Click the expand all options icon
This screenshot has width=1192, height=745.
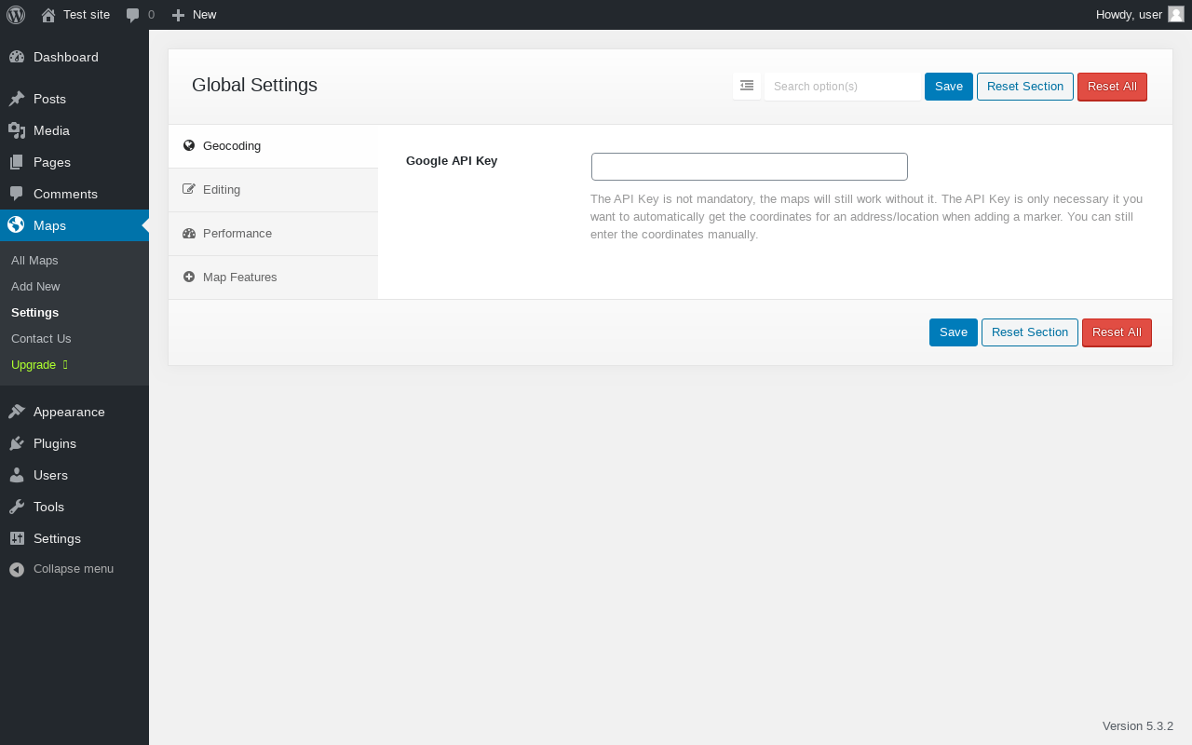(747, 86)
